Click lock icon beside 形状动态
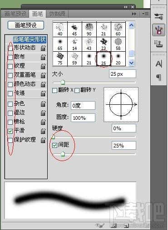Viewport: 168px width, 230px height. [43, 48]
